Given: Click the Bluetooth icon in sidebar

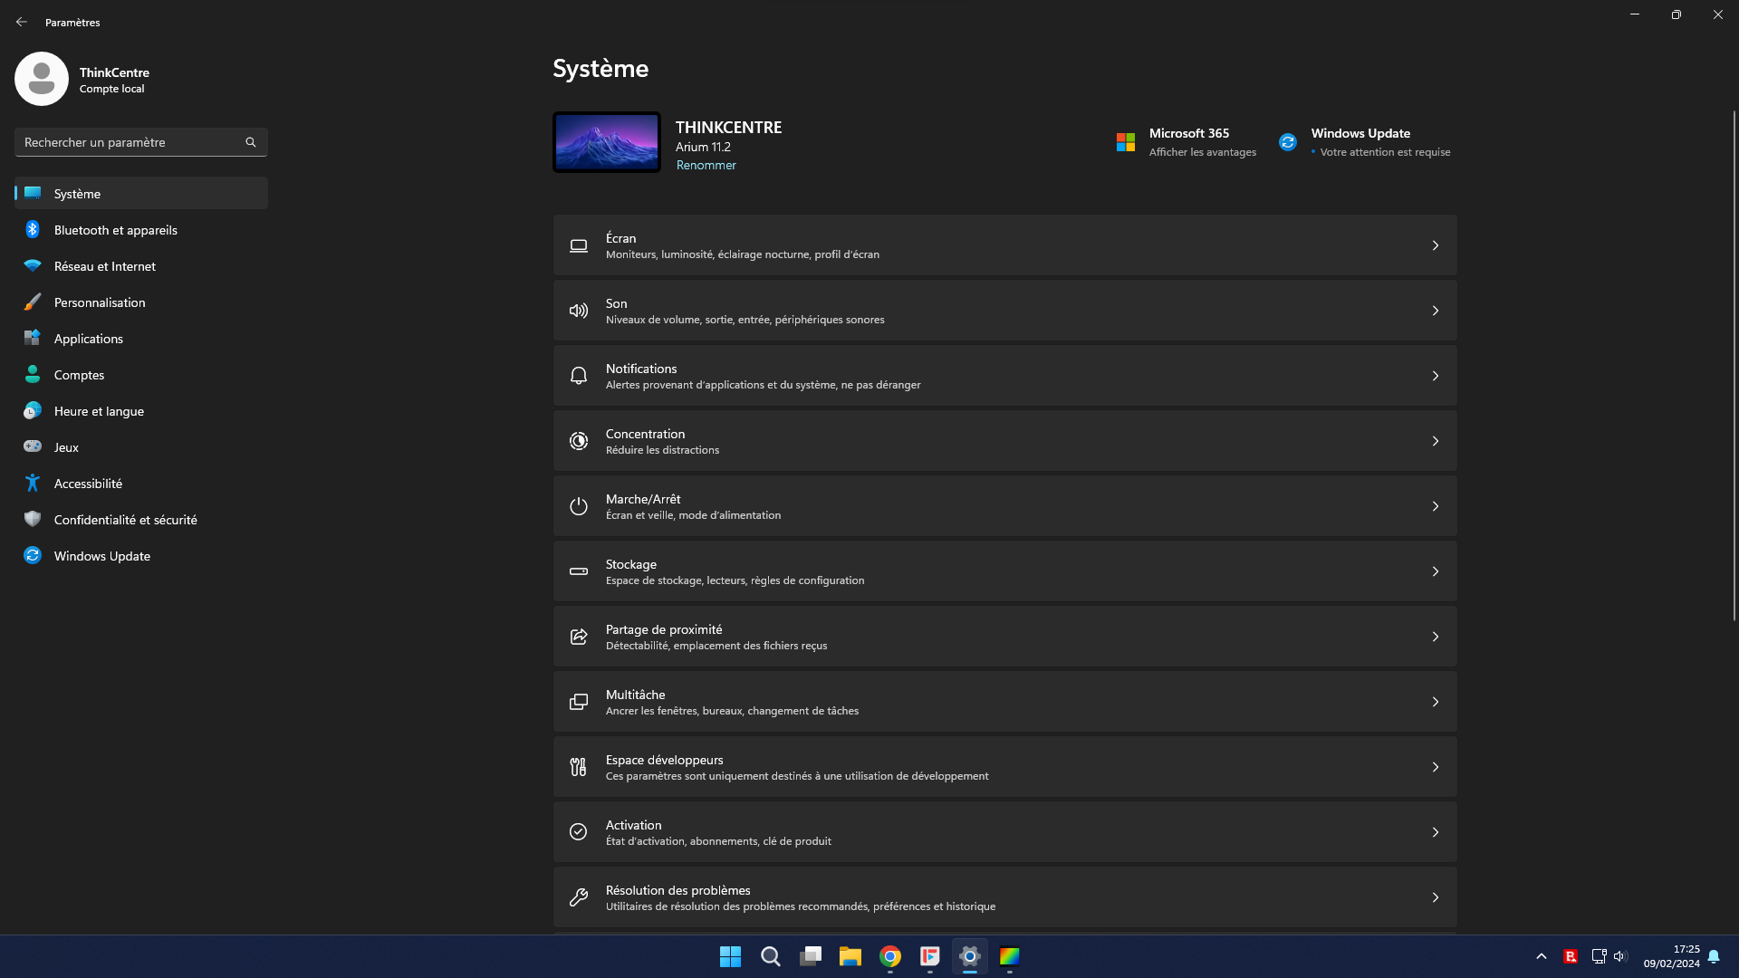Looking at the screenshot, I should 33,230.
